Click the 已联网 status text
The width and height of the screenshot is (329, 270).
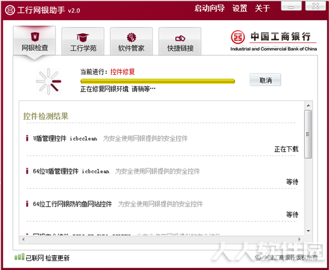tap(35, 258)
